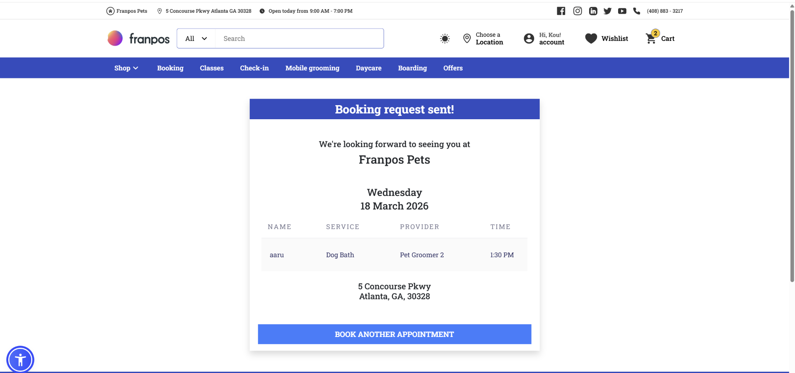Click the shopping cart icon

point(651,39)
